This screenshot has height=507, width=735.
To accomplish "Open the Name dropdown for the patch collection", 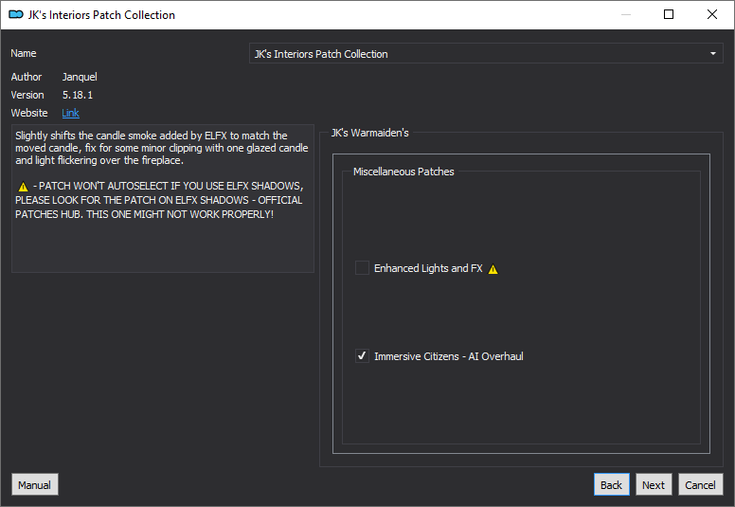I will tap(486, 54).
